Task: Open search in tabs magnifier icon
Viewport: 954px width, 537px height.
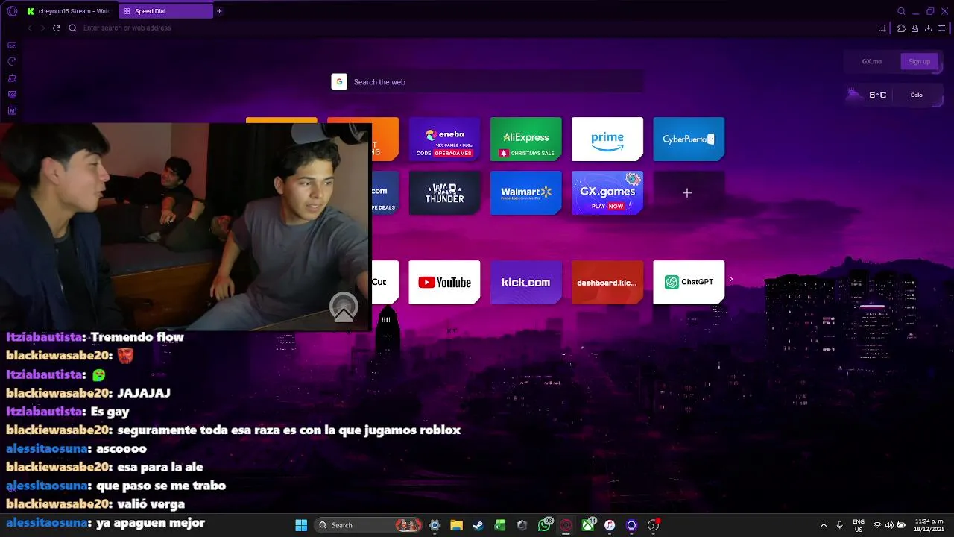Action: coord(901,11)
